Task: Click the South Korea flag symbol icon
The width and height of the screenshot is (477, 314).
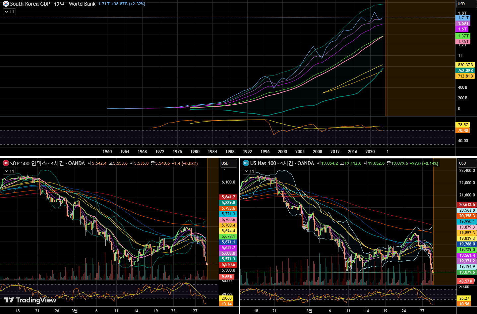Action: 6,4
